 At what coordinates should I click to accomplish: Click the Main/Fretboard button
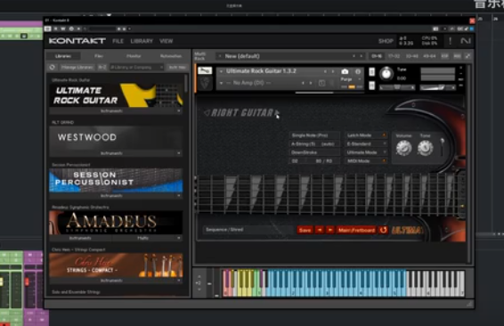pos(356,230)
